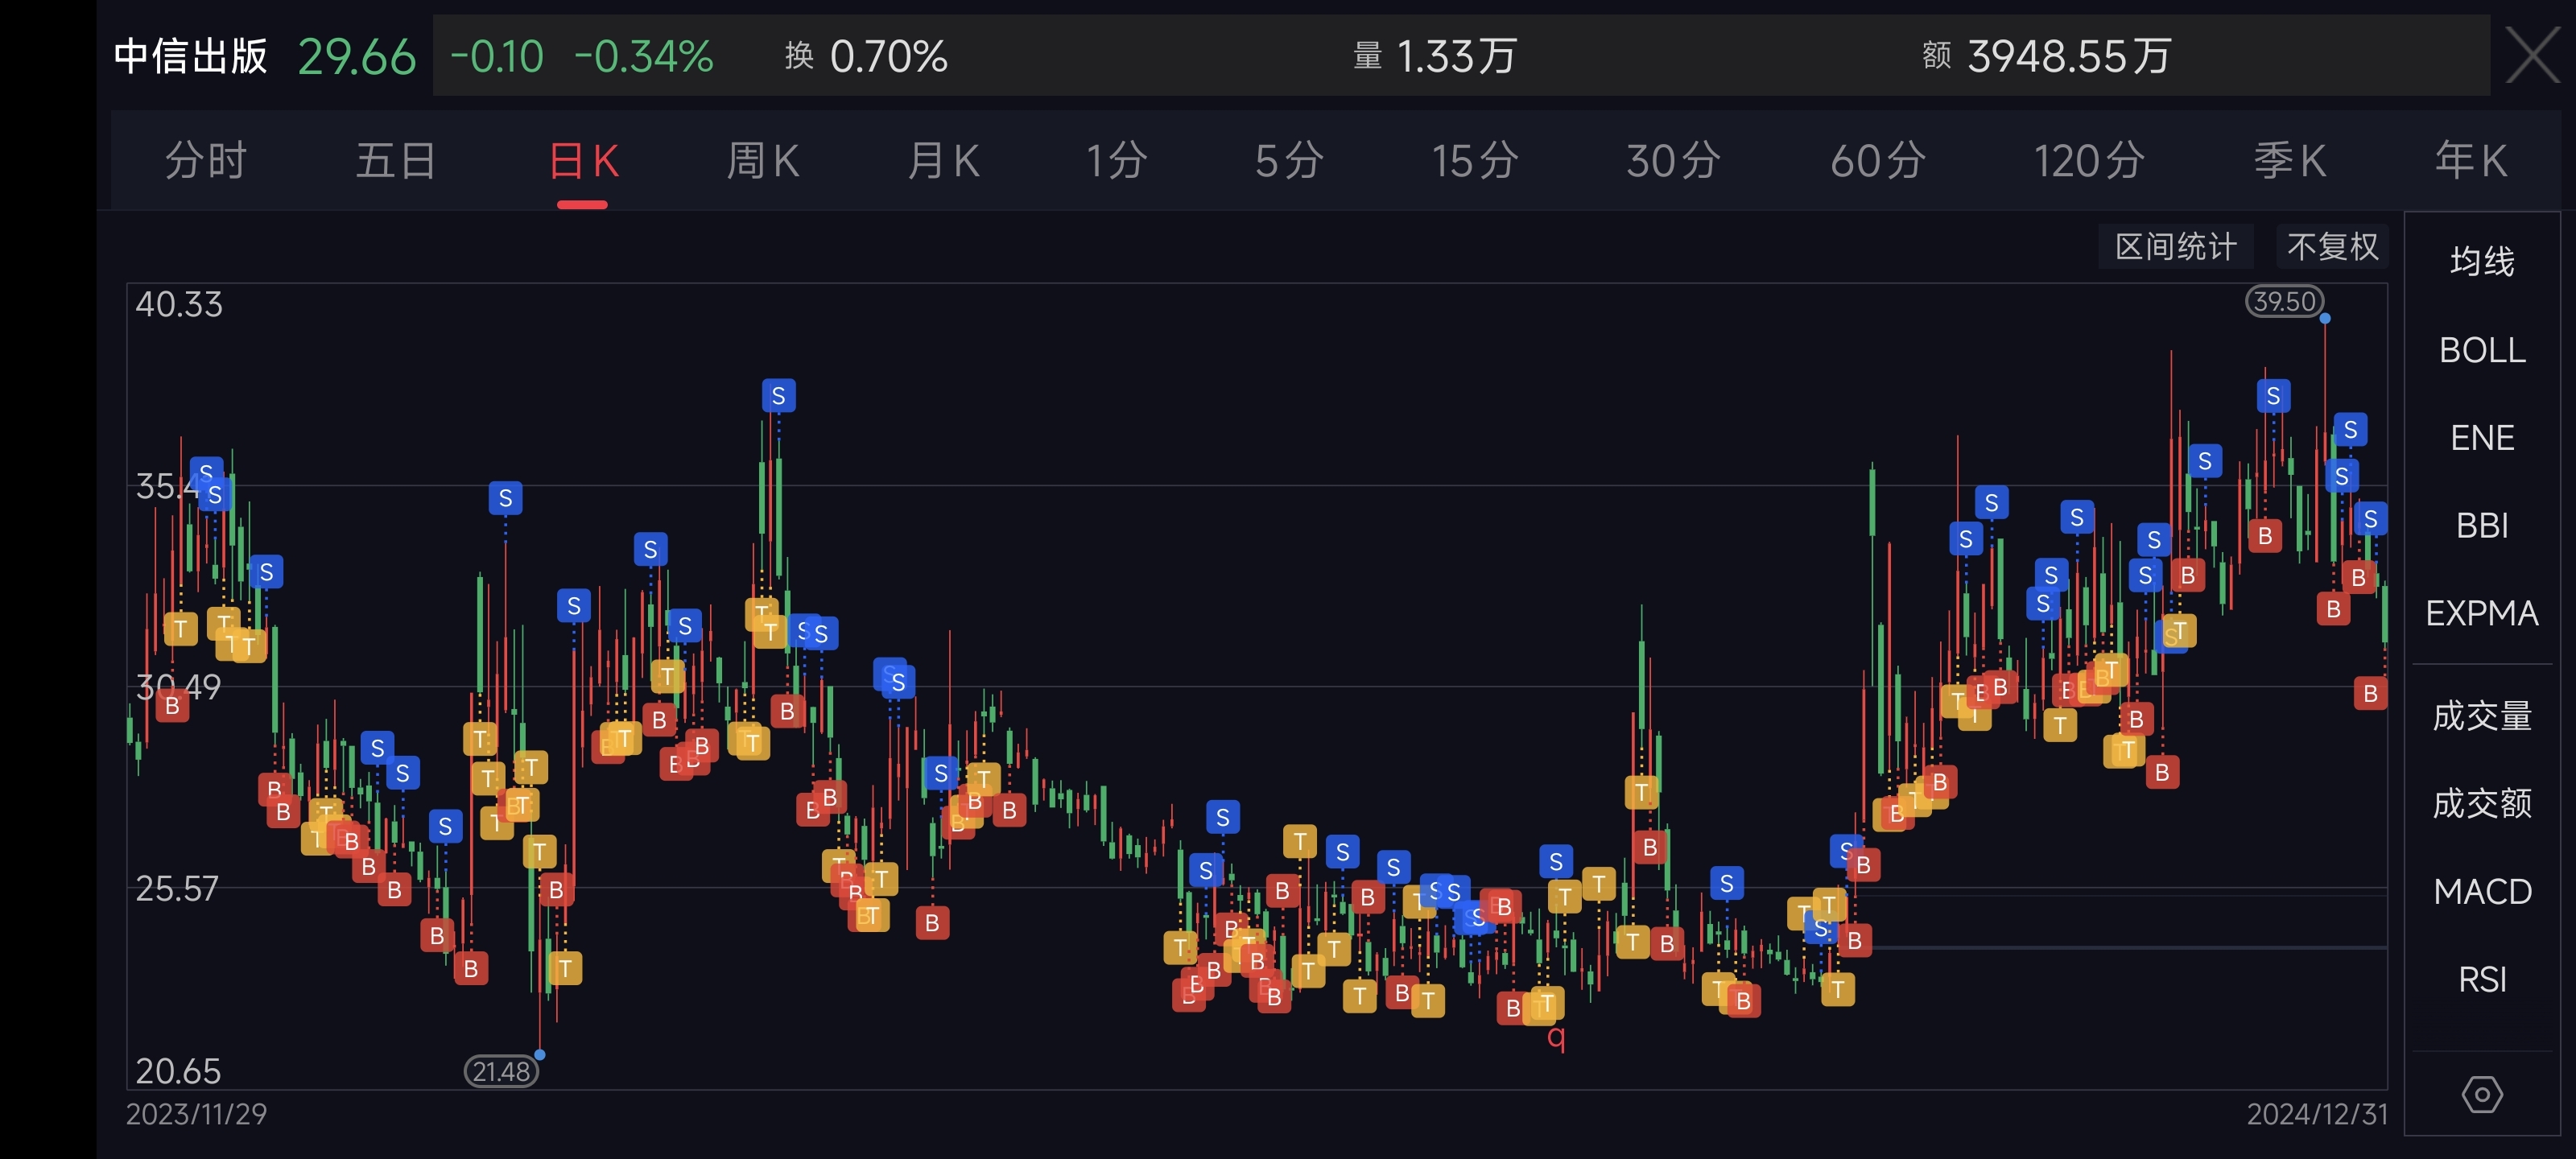
Task: Toggle the 均线 moving average indicator
Action: [x=2481, y=262]
